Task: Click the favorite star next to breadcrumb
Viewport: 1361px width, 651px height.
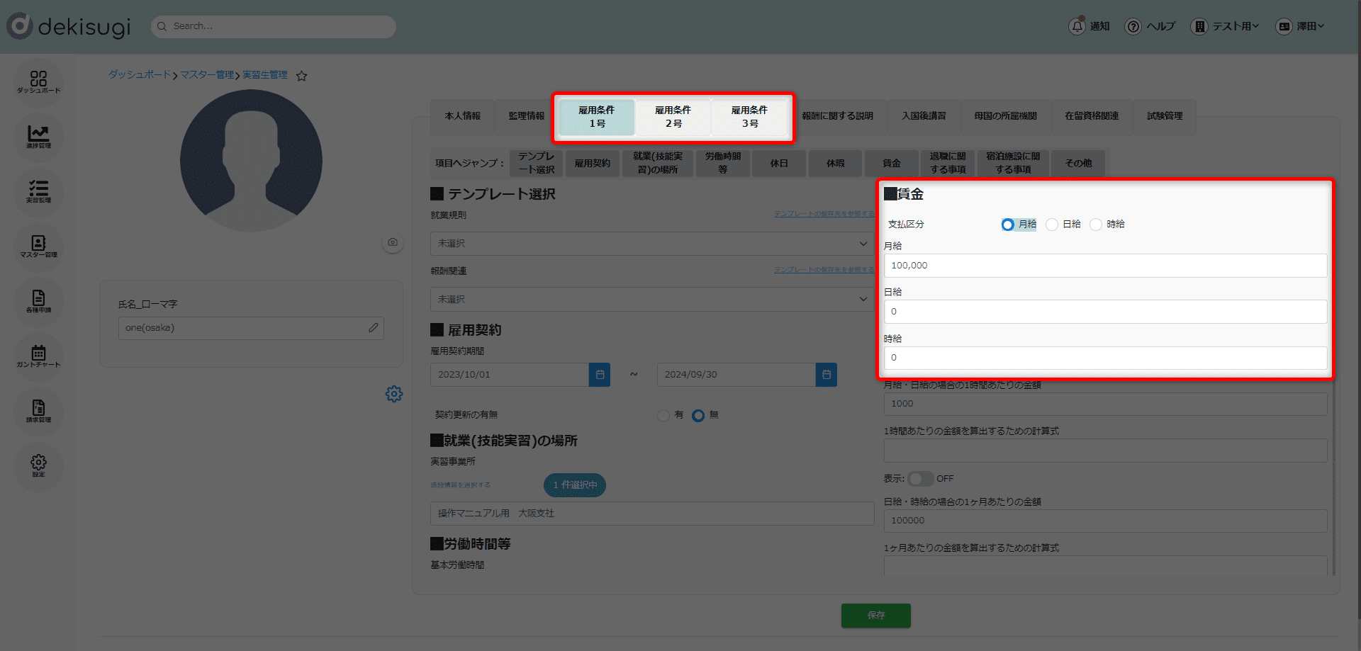Action: tap(302, 76)
